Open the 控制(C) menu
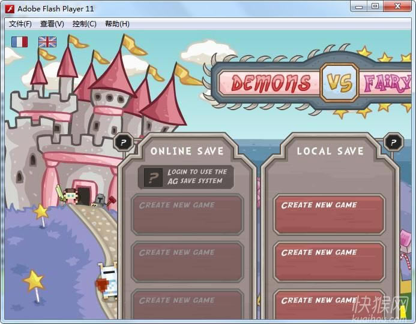 point(84,24)
